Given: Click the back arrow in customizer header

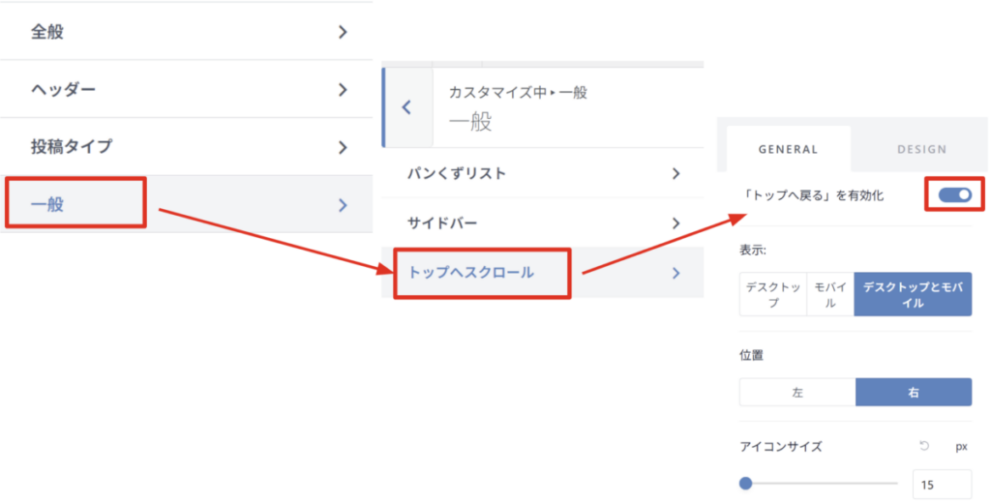Looking at the screenshot, I should [x=406, y=107].
